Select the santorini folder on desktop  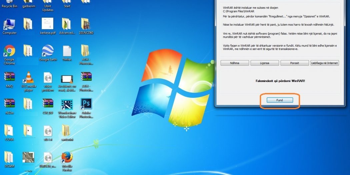(66, 130)
